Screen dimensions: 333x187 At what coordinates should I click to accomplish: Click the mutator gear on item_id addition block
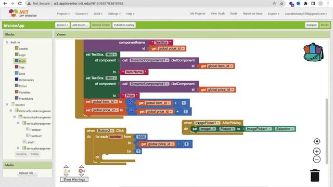pyautogui.click(x=131, y=102)
